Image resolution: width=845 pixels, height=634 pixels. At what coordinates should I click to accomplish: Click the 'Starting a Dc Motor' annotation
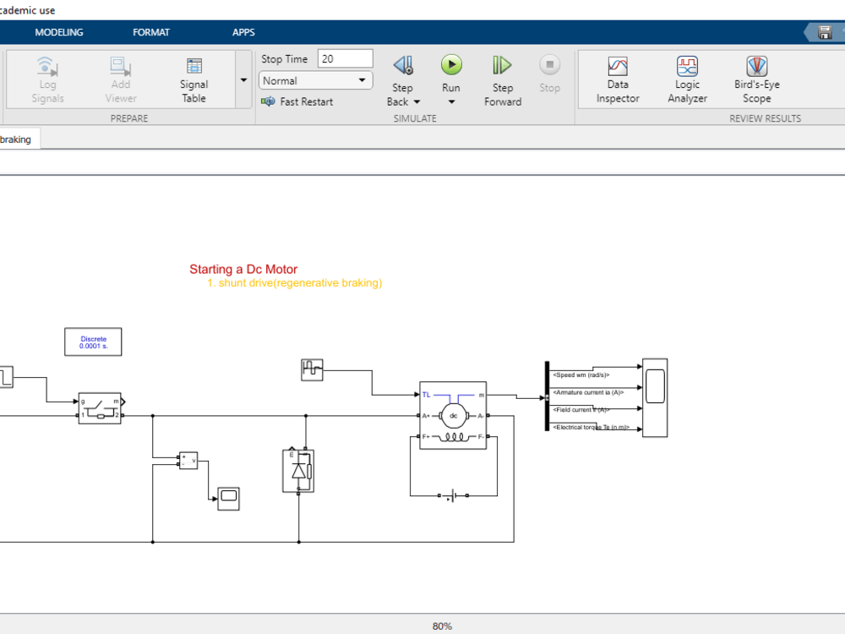tap(243, 269)
